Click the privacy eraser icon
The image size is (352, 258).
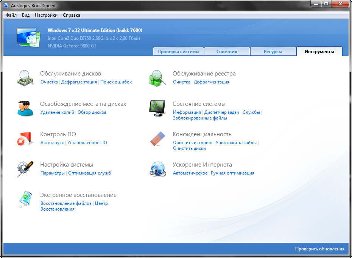157,139
